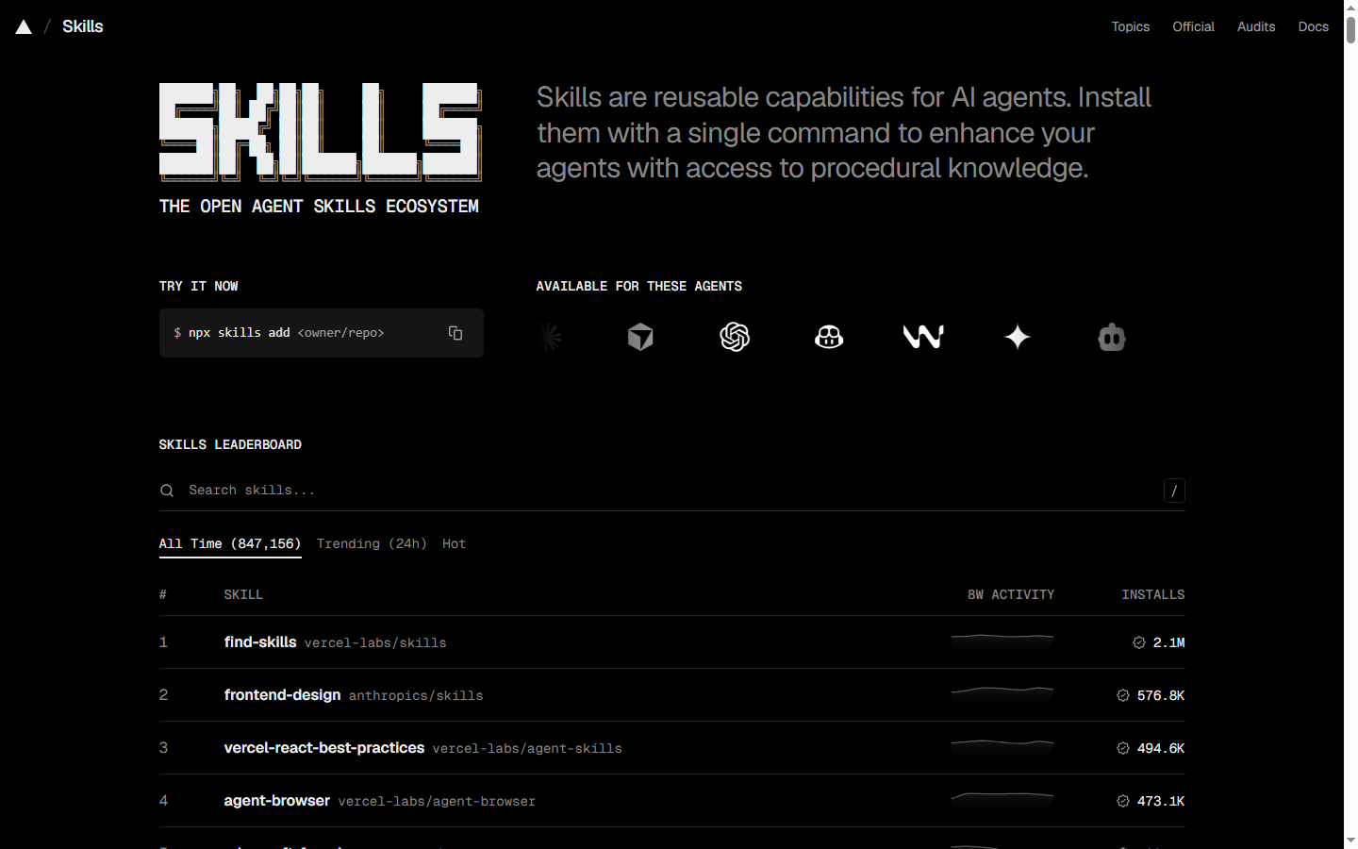Click the vercel-labs/skills repo text

pyautogui.click(x=375, y=643)
